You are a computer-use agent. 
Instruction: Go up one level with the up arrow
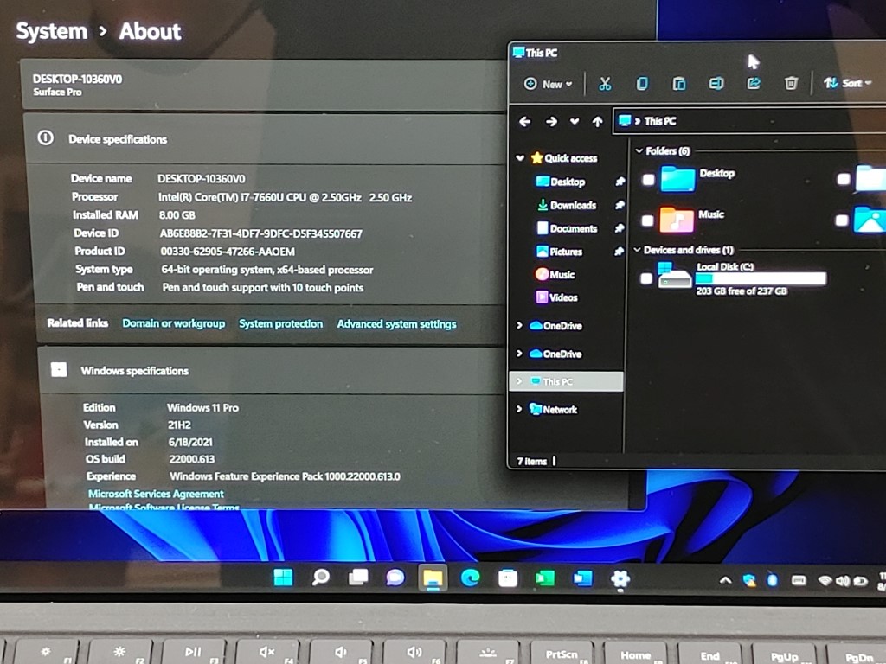tap(597, 121)
